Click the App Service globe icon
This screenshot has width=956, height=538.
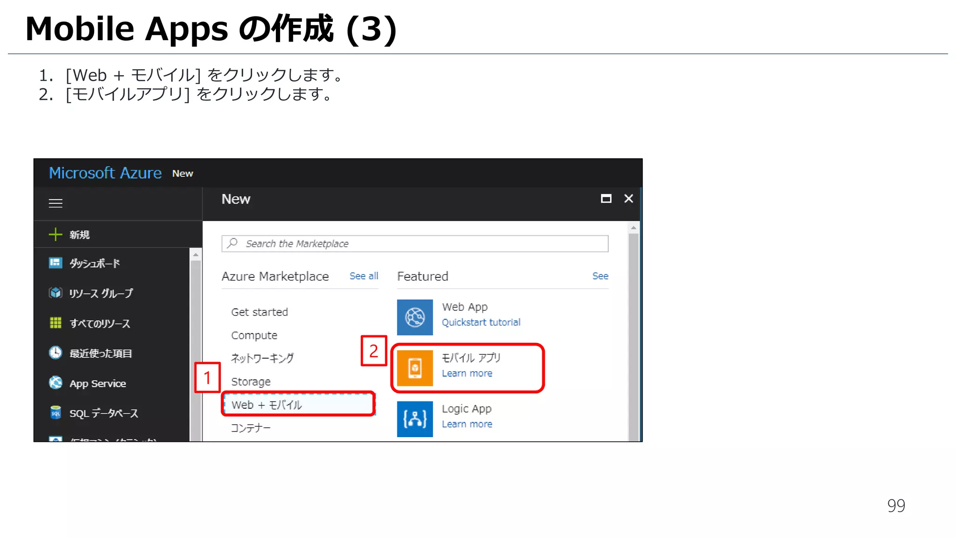coord(56,383)
